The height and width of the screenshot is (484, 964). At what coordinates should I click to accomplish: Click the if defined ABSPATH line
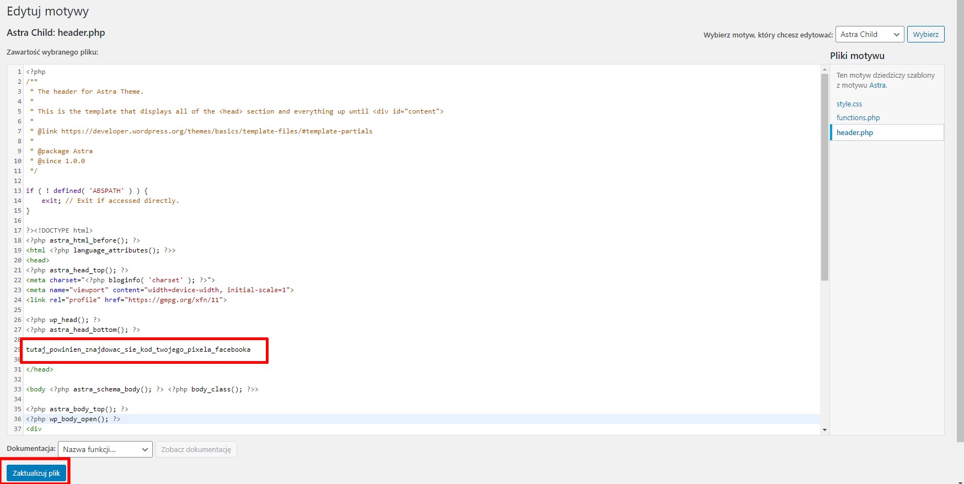click(87, 191)
